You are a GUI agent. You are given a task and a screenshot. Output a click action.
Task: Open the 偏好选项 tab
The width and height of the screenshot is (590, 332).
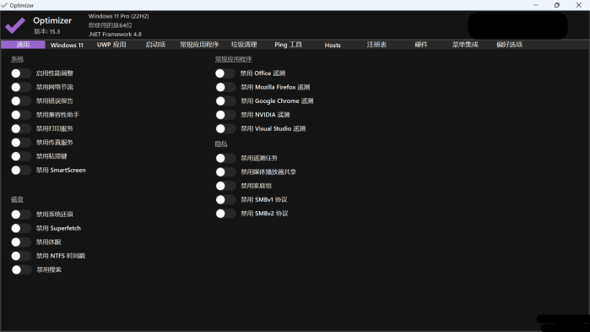(x=510, y=45)
